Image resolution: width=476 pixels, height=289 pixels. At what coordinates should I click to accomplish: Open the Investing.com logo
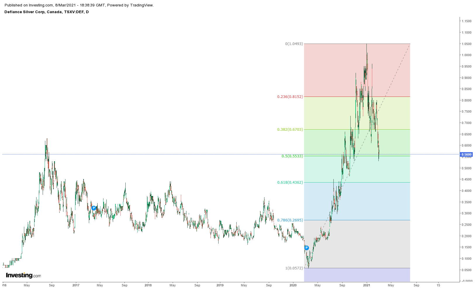[x=23, y=275]
